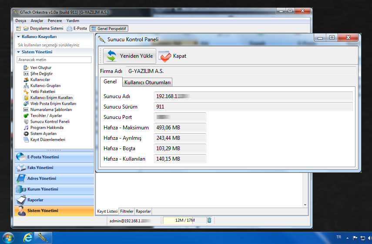This screenshot has width=372, height=244.
Task: Open Internet Explorer from the taskbar
Action: [x=28, y=237]
